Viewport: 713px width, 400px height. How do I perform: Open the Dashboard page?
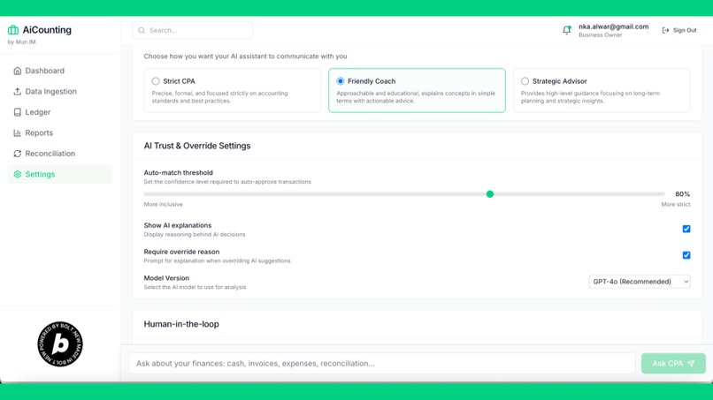pos(60,71)
